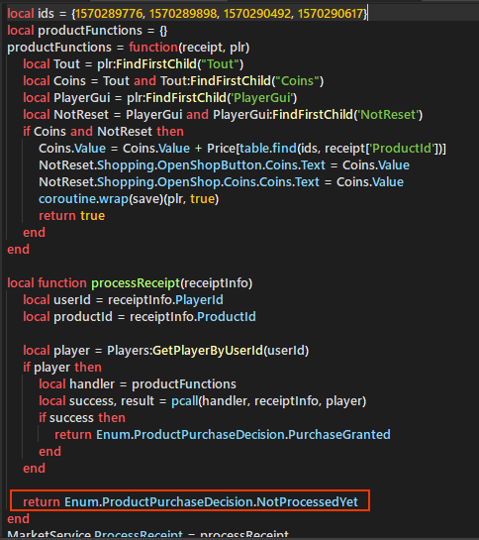Click the 'if player then' line

coord(62,368)
